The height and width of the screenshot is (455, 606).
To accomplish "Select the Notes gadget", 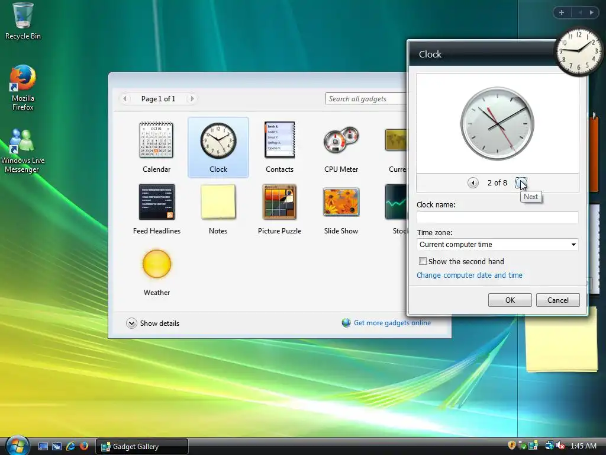I will [218, 209].
